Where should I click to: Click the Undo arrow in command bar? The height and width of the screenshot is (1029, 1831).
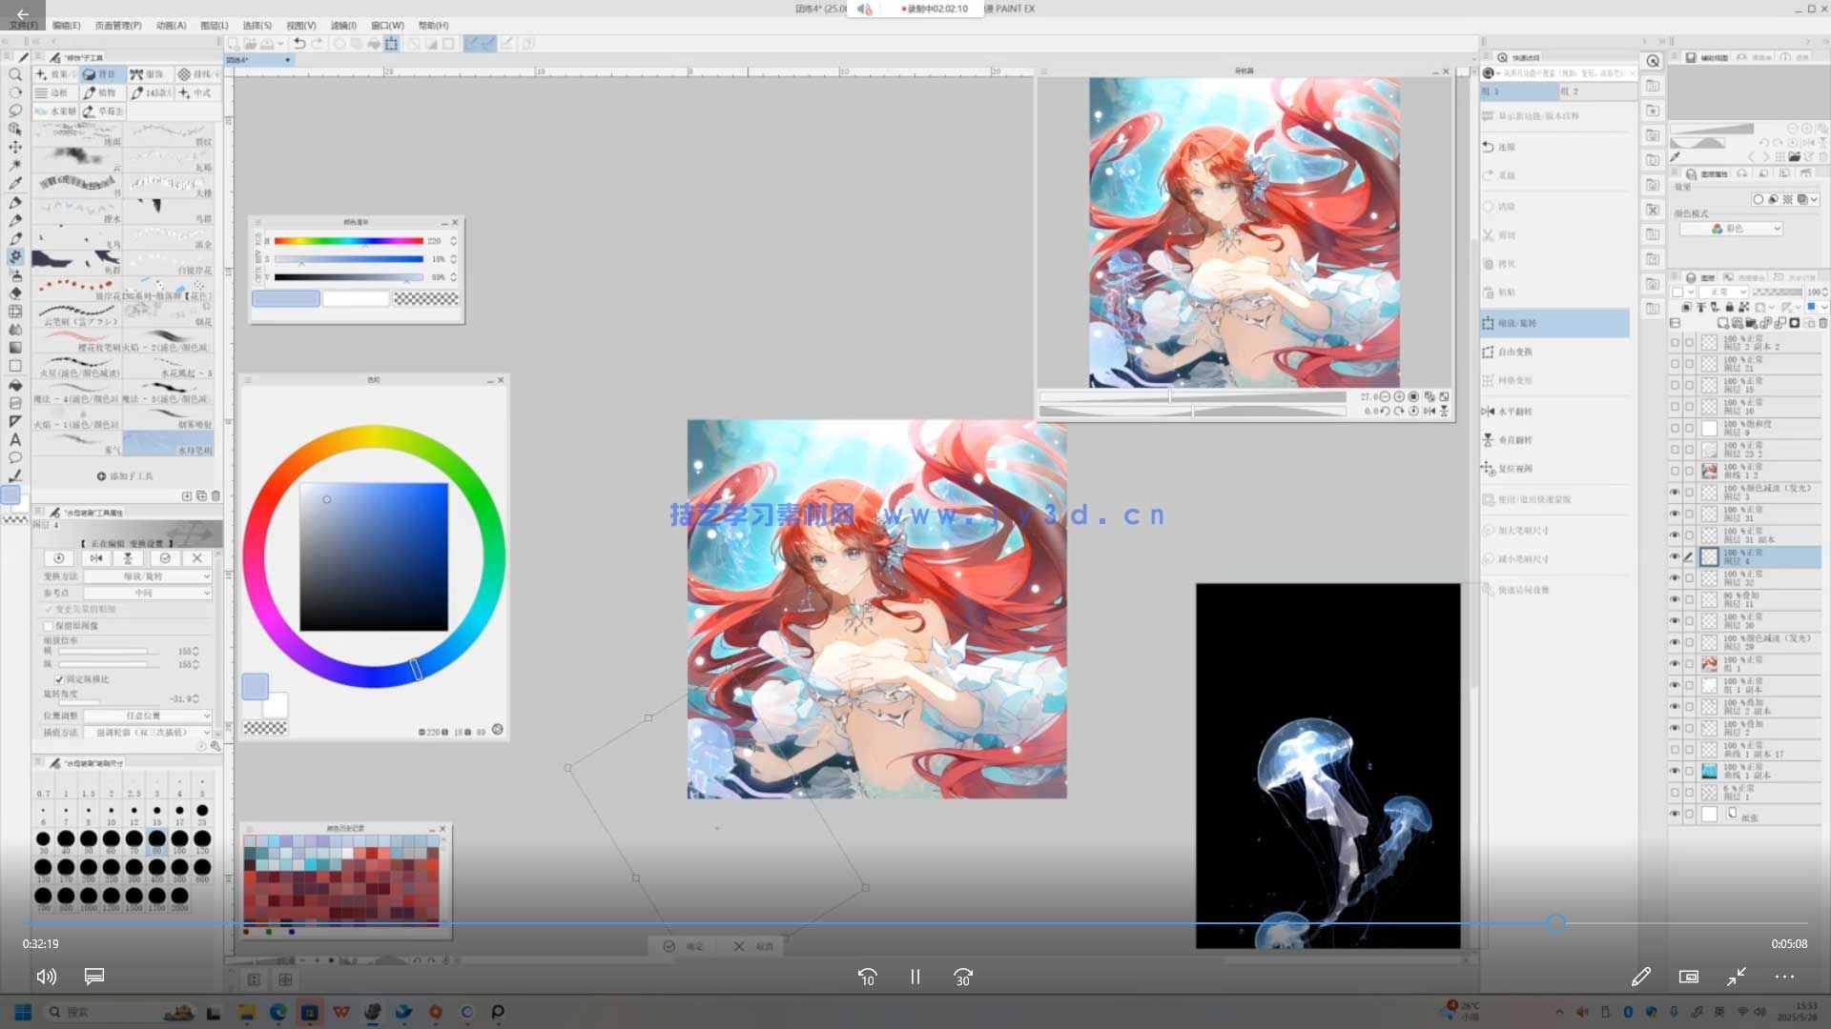pos(299,44)
